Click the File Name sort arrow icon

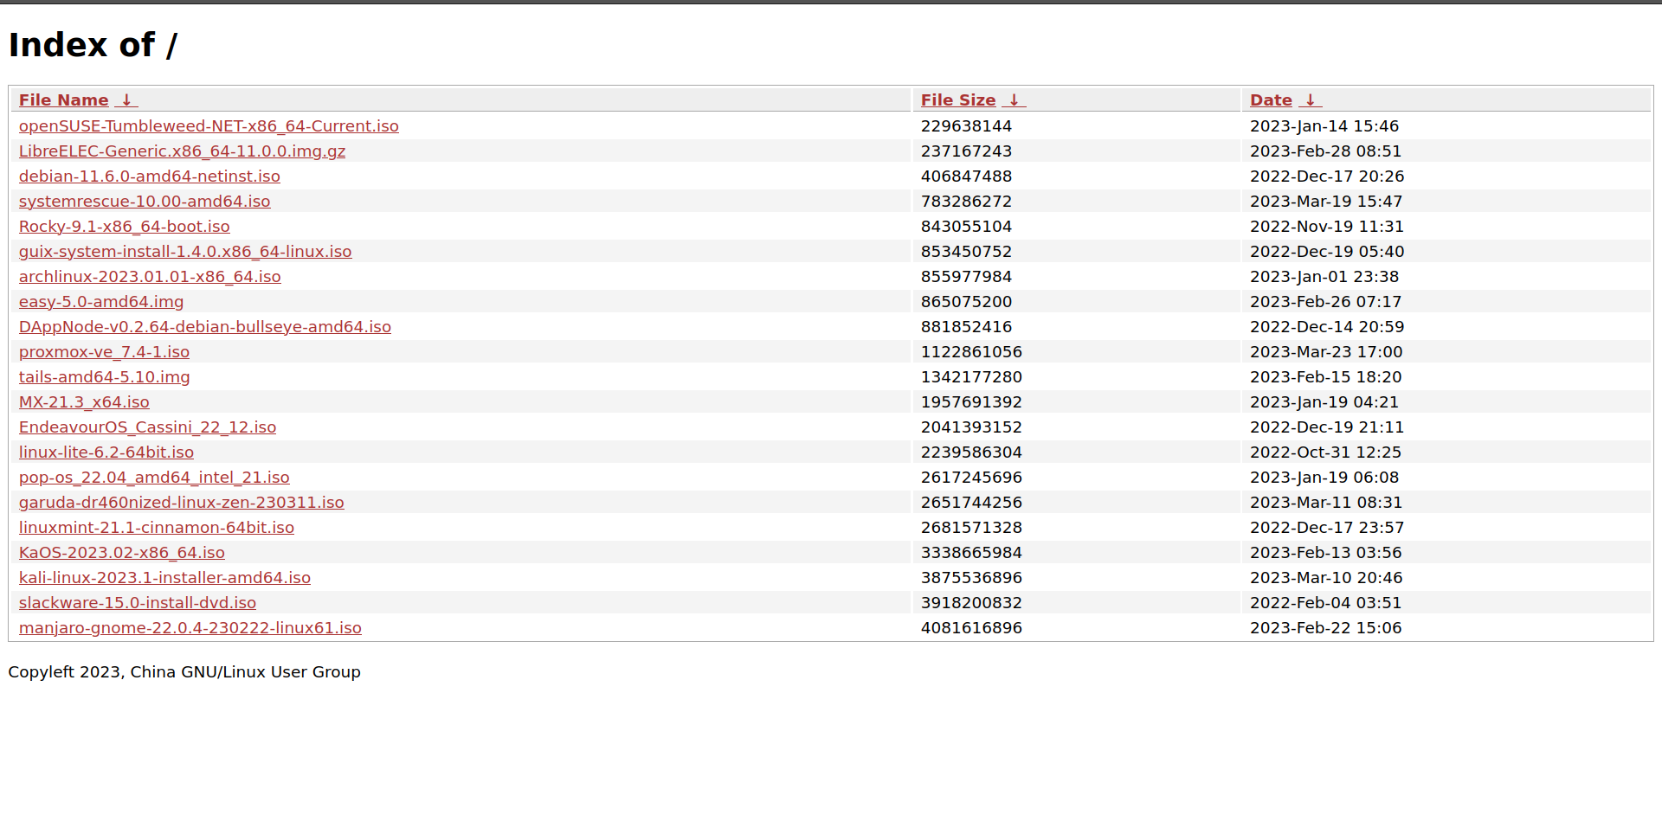126,100
